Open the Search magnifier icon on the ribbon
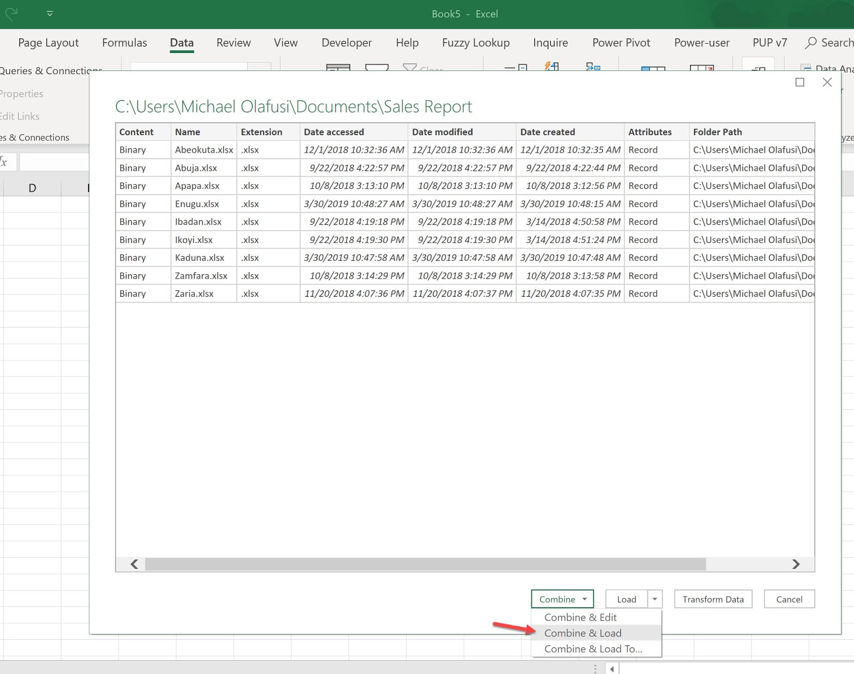This screenshot has height=674, width=854. 811,43
